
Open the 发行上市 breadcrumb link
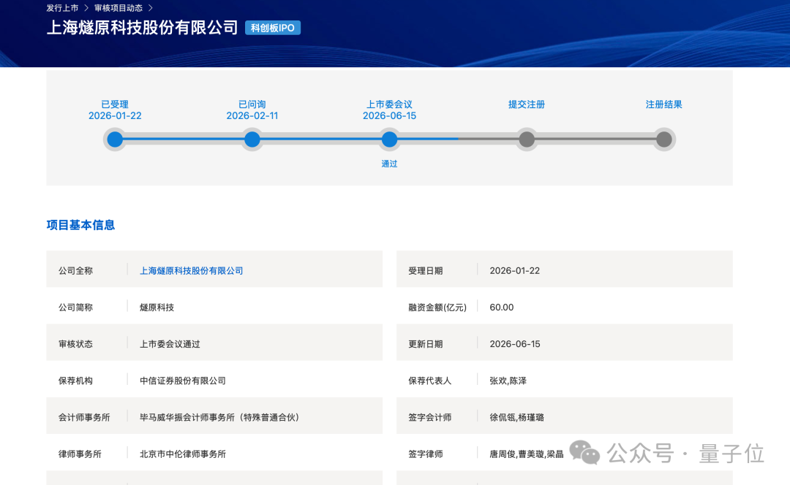62,8
